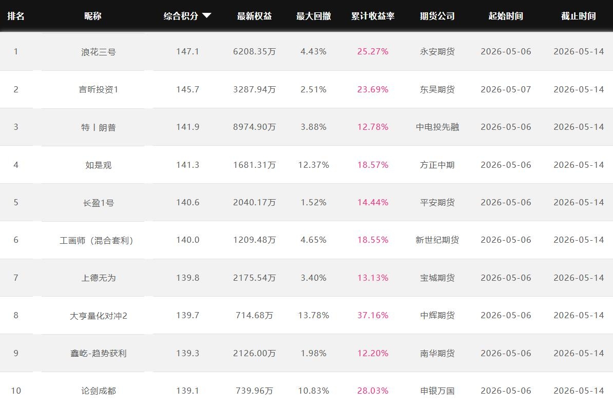Screen dimensions: 613x407
Task: Click the 37.16% cumulative return value
Action: [373, 315]
